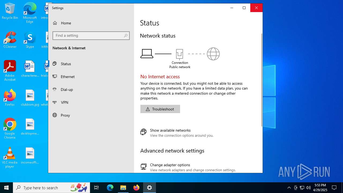Maximize the Settings window
Image resolution: width=343 pixels, height=193 pixels.
pos(244,8)
